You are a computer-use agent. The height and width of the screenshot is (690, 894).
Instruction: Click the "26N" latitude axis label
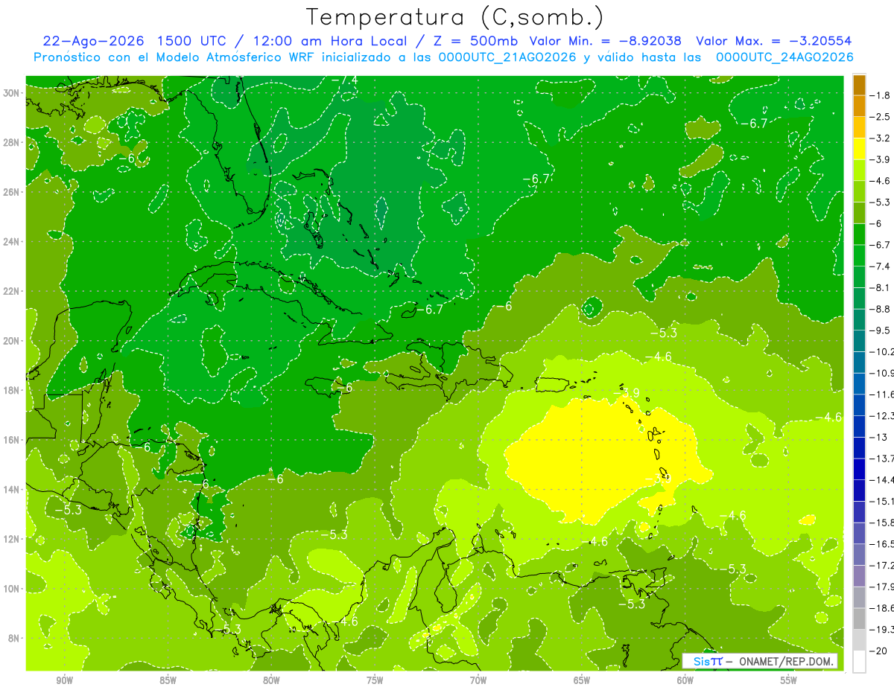(x=12, y=192)
